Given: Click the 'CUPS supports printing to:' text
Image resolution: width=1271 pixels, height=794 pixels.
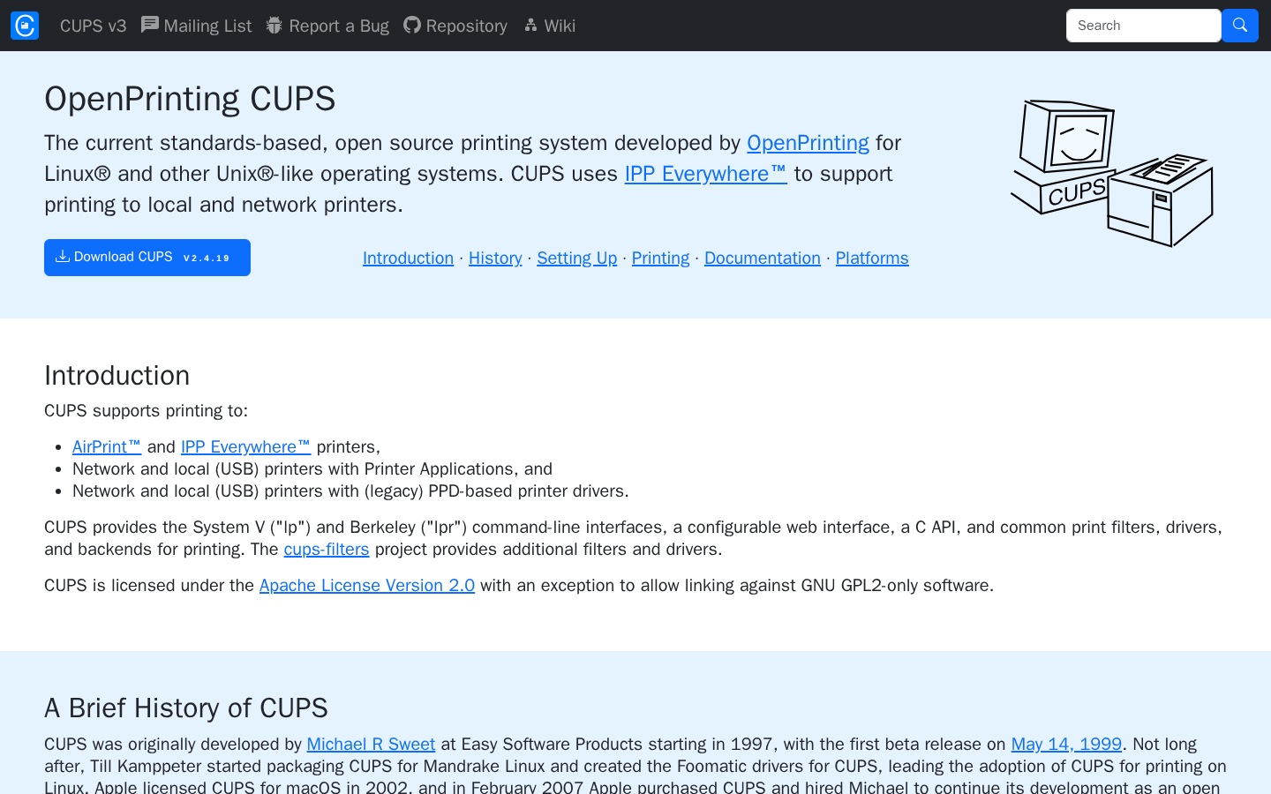Looking at the screenshot, I should 147,410.
